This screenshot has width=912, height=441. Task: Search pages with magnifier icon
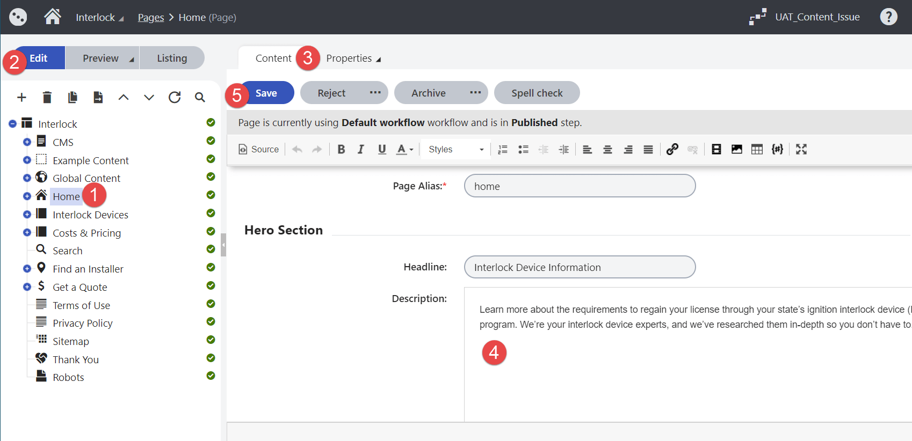(x=200, y=97)
